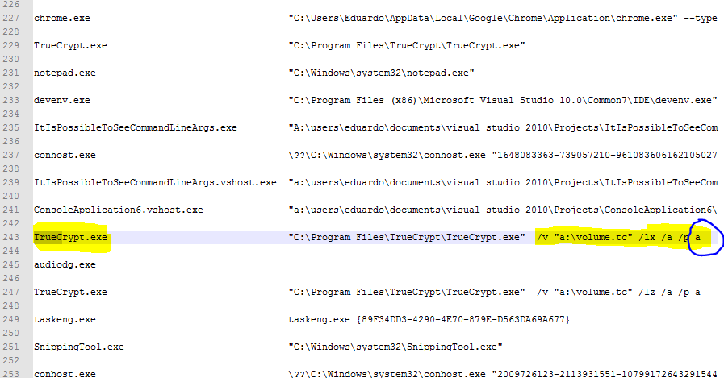Click the system32\notepad.exe path text
Screen dimensions: 724x378
(382, 73)
